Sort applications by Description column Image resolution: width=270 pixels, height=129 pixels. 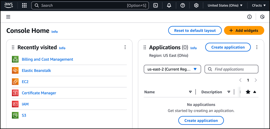tap(229, 92)
